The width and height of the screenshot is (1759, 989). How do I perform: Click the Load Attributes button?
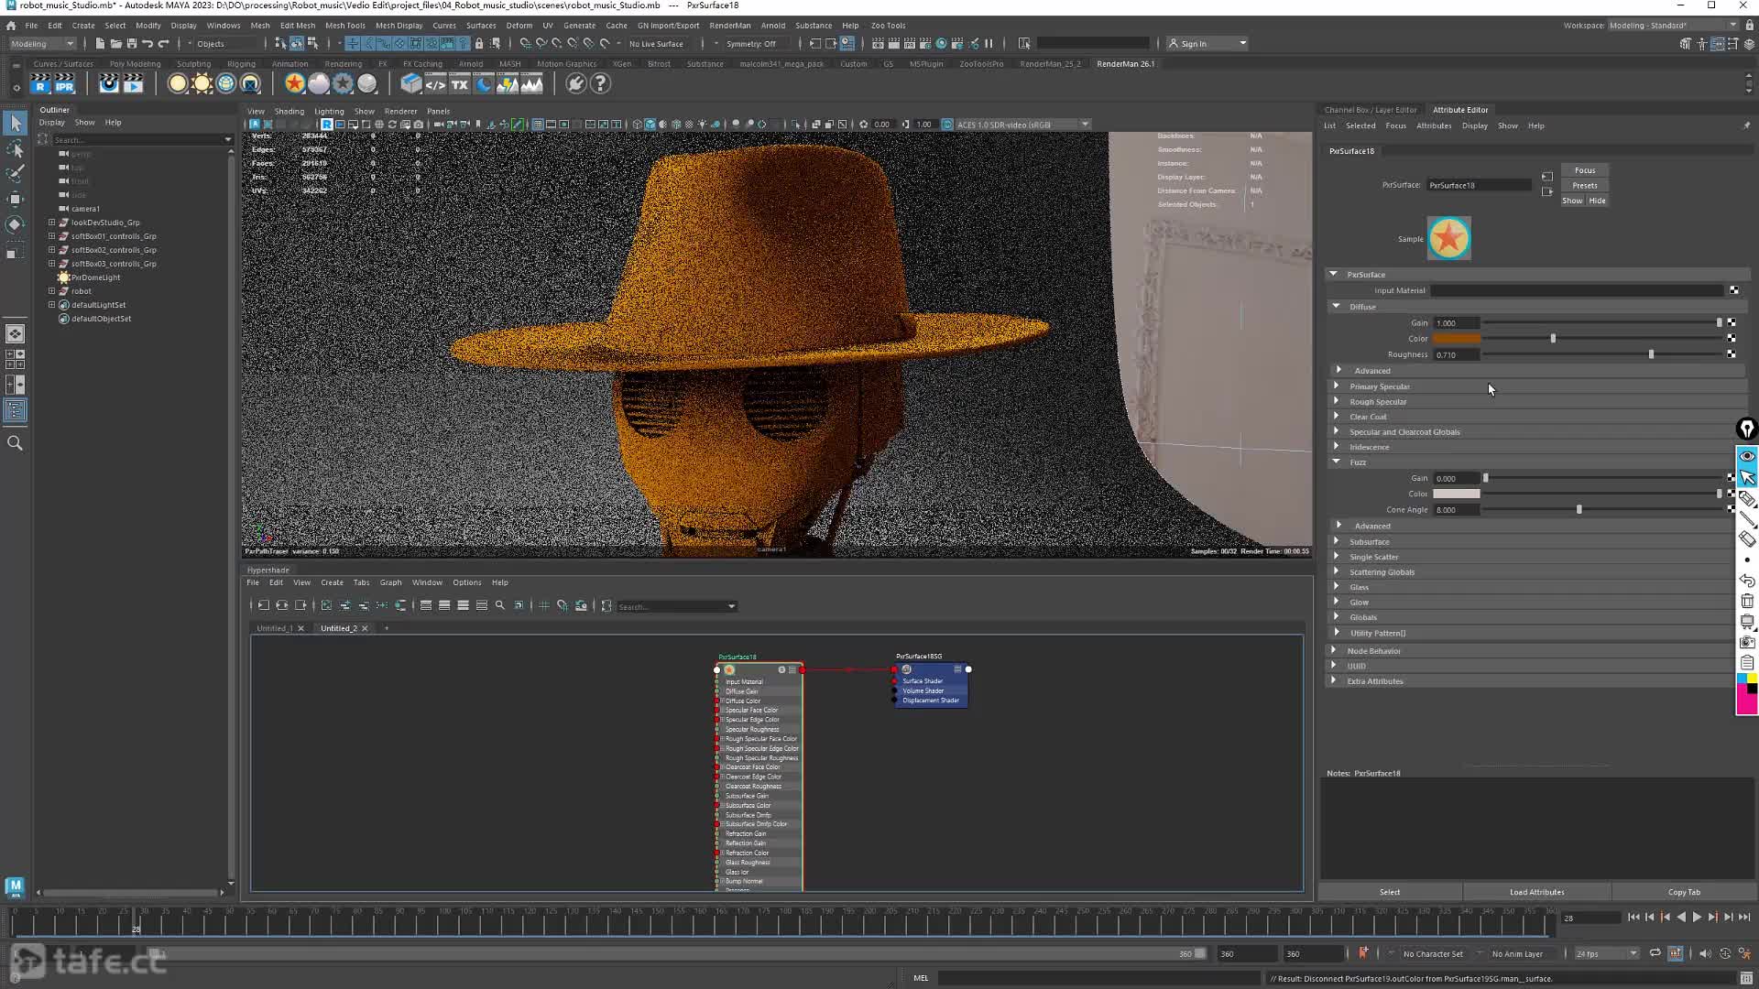click(1536, 892)
